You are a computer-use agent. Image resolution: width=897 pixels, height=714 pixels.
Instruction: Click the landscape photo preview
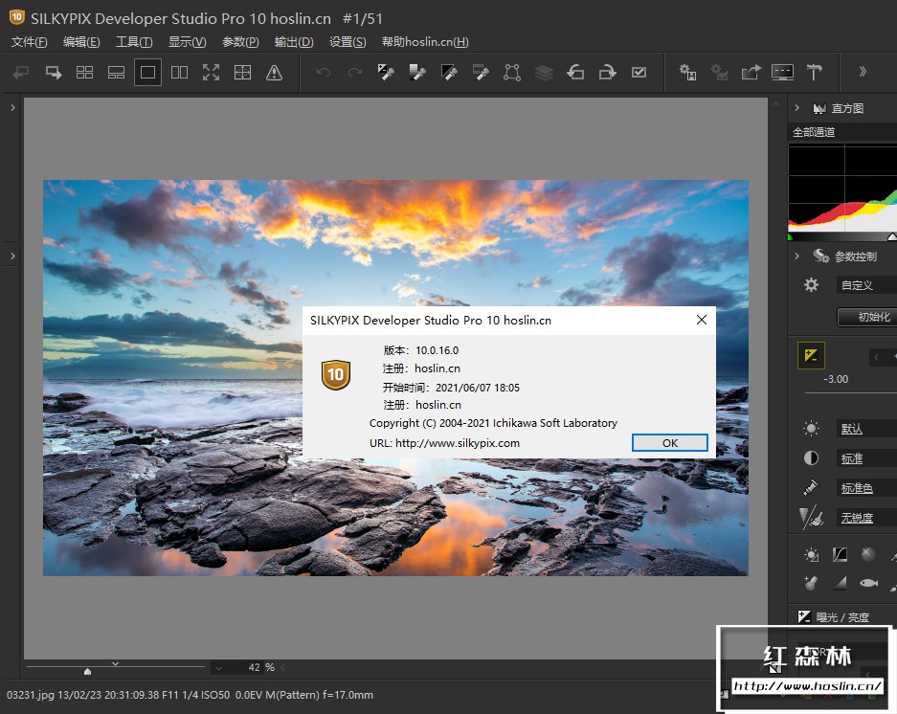click(395, 378)
